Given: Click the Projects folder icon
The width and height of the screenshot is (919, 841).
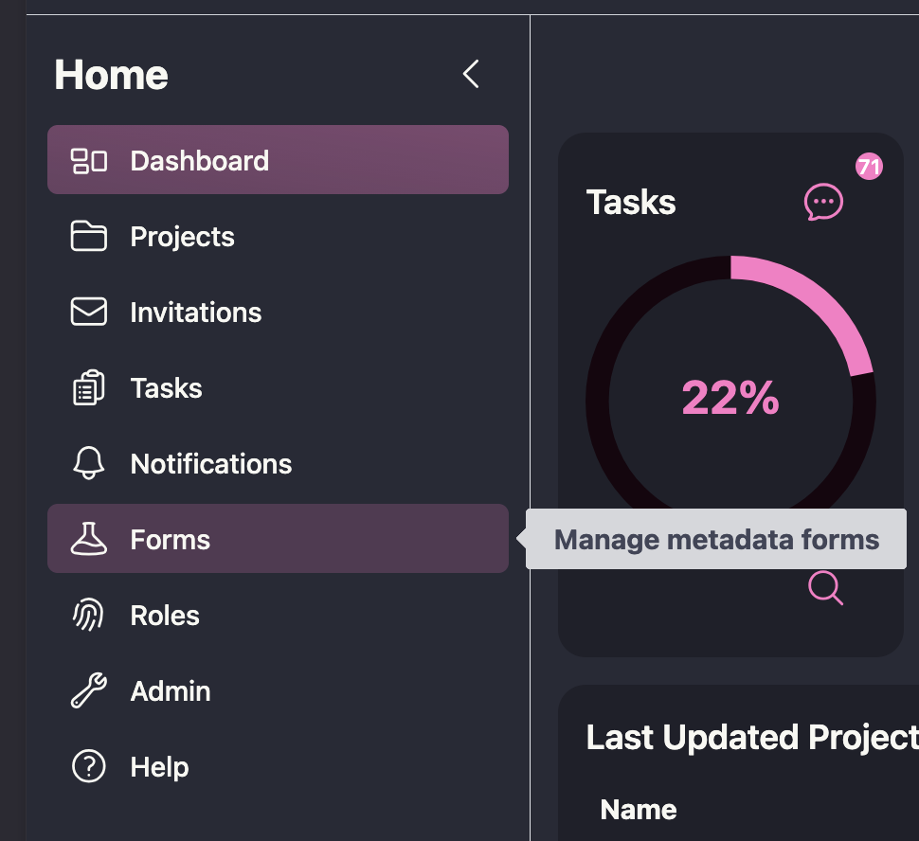Looking at the screenshot, I should point(88,236).
